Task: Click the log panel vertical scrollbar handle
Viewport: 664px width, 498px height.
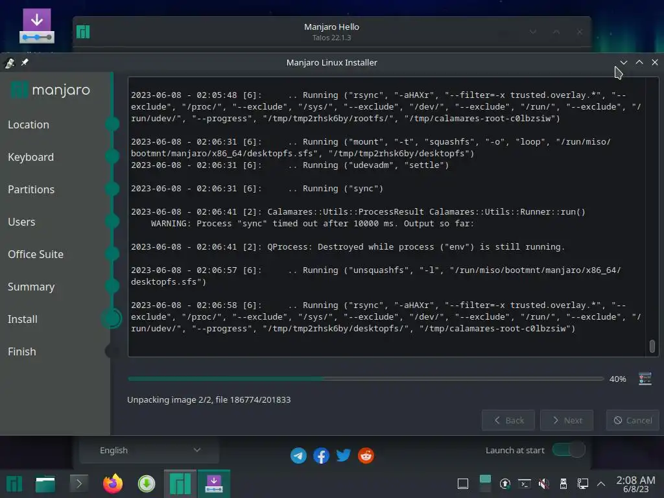Action: [x=652, y=346]
